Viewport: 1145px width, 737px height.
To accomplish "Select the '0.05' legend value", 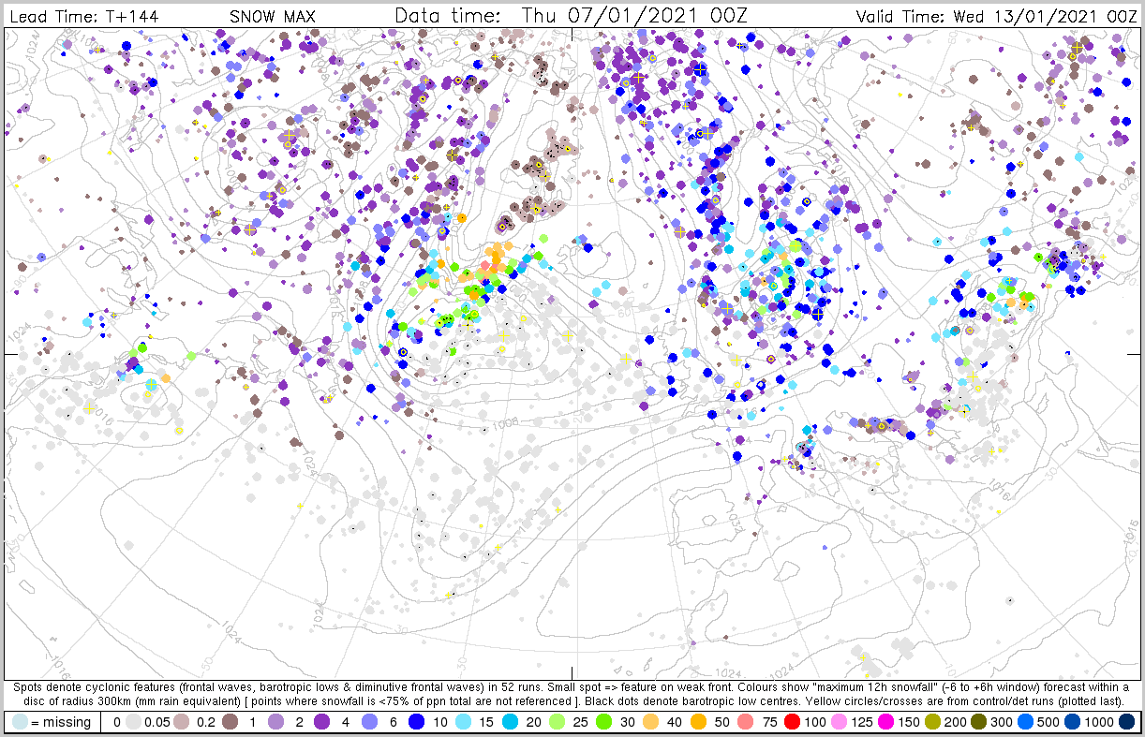I will [156, 722].
